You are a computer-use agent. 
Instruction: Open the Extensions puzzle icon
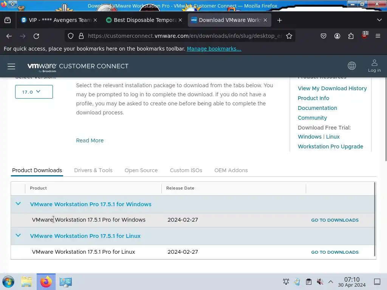(351, 36)
